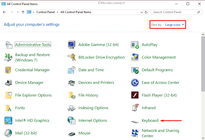Open the recent locations dropdown arrow
Image resolution: width=205 pixels, height=140 pixels.
pyautogui.click(x=18, y=12)
